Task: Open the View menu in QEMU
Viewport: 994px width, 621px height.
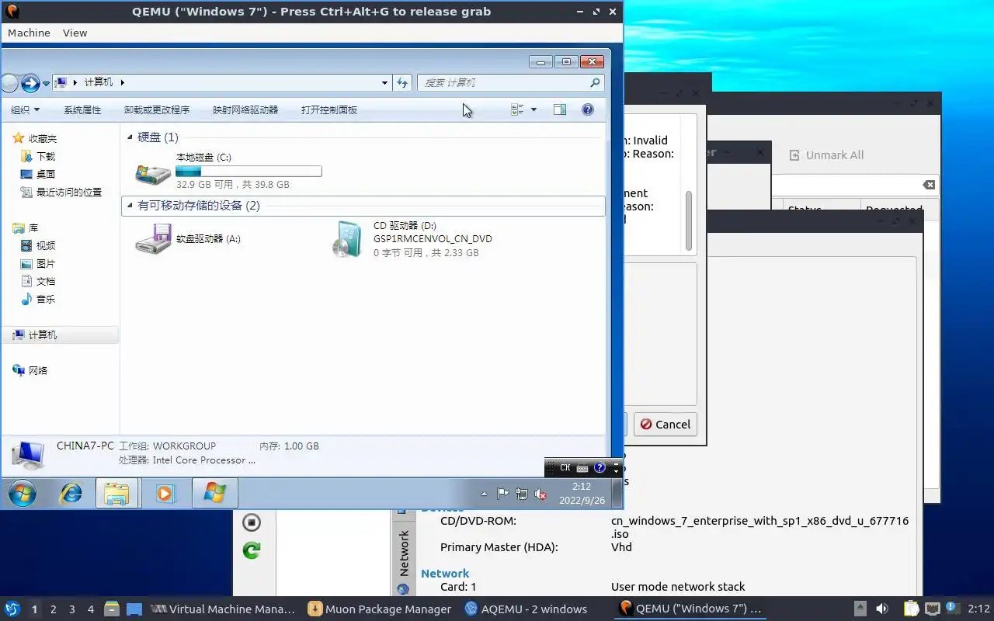Action: pyautogui.click(x=75, y=33)
